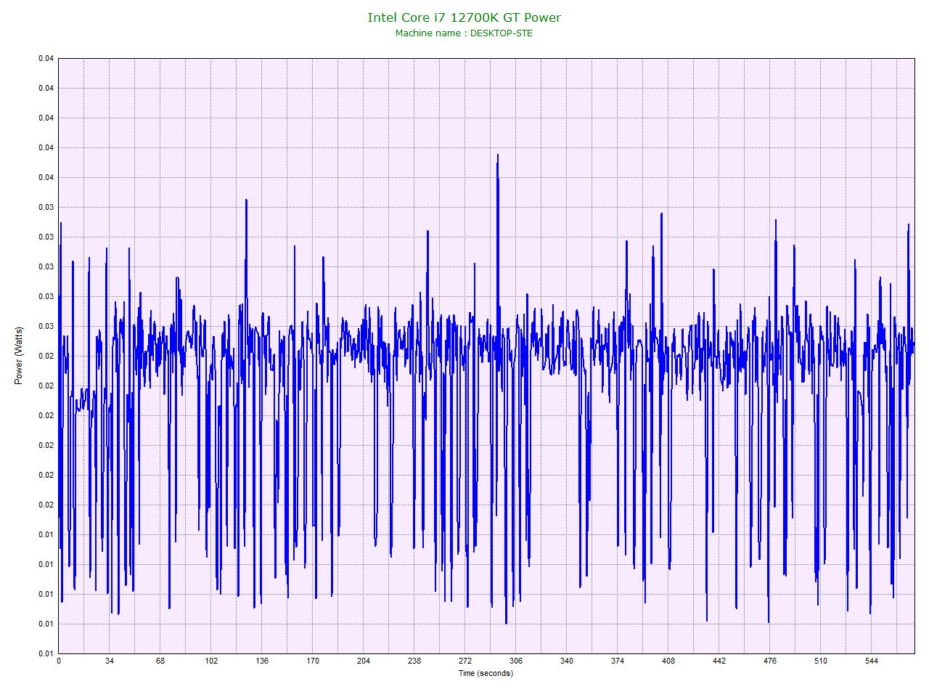The width and height of the screenshot is (929, 697).
Task: Click the x-axis tick label 340
Action: 567,661
